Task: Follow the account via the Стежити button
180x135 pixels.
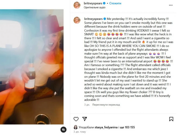Action: [x=115, y=3]
